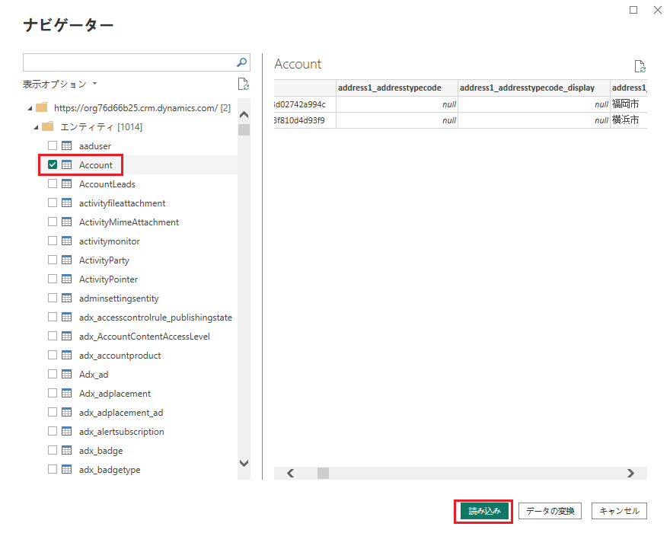Screen dimensions: 670x533
Task: Click the refresh icon beside 表示オプション
Action: tap(243, 84)
